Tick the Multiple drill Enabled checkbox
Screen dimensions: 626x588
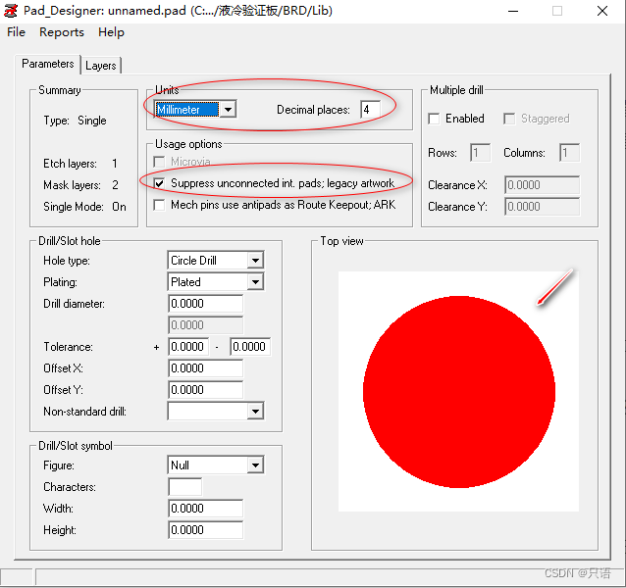tap(435, 119)
